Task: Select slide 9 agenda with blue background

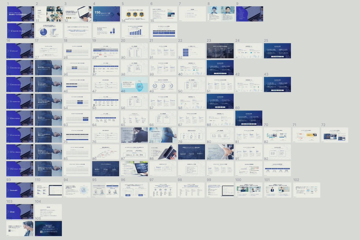Action: [x=250, y=14]
